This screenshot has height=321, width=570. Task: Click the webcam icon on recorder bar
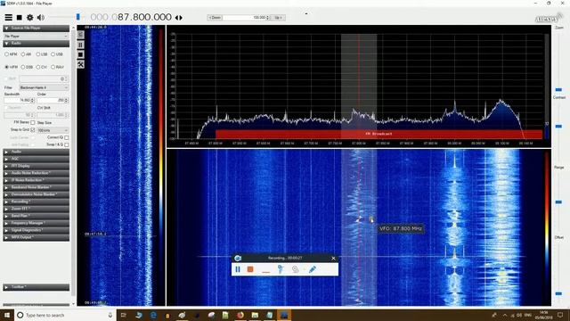pos(295,269)
